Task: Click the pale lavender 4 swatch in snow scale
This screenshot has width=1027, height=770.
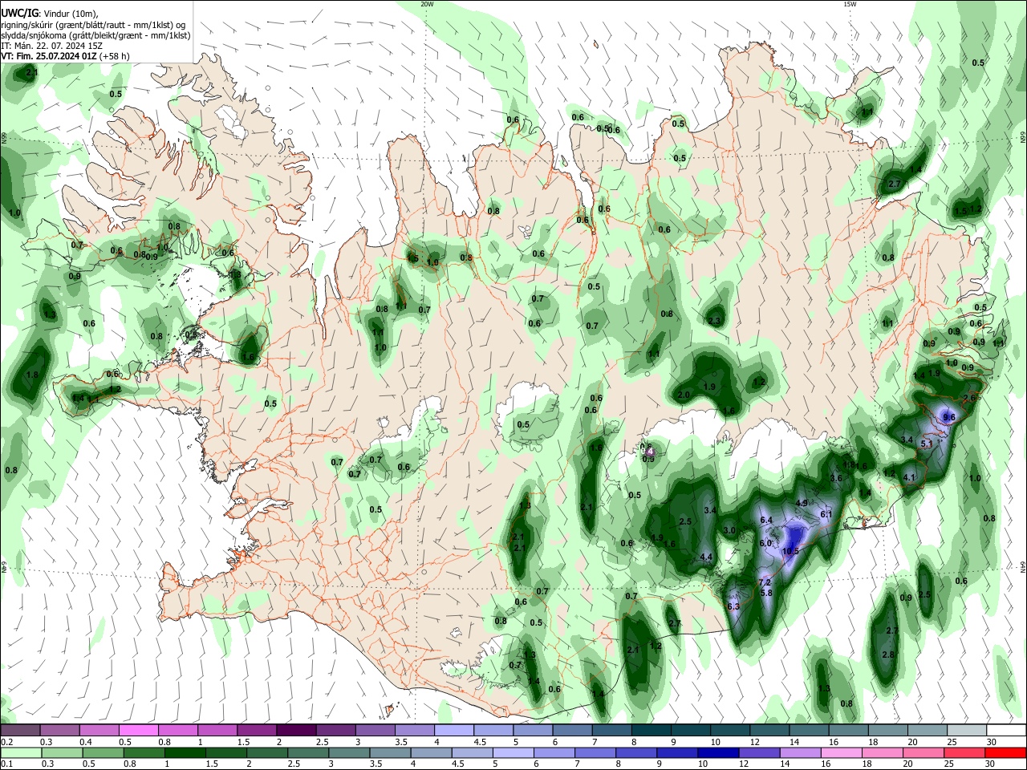Action: tap(453, 731)
